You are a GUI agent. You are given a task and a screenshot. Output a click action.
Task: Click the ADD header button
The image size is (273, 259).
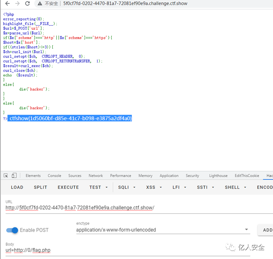click(x=266, y=230)
